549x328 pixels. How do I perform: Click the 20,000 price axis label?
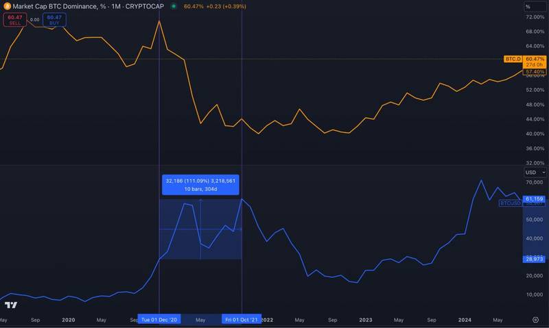tap(535, 275)
